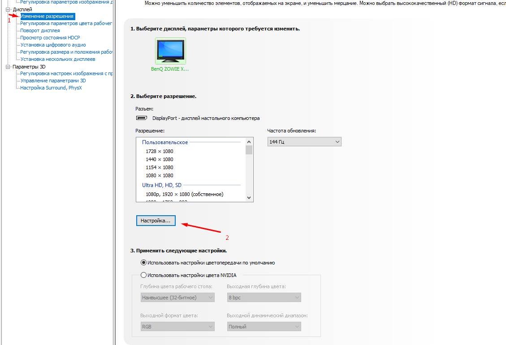Click the DisplayPort connector icon
The image size is (506, 345).
(x=141, y=118)
